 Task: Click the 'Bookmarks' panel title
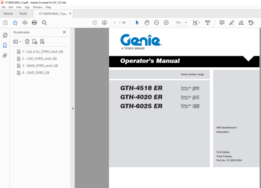tap(21, 32)
